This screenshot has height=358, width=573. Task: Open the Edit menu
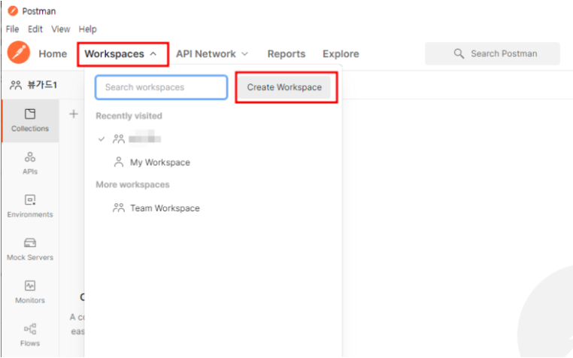click(35, 29)
